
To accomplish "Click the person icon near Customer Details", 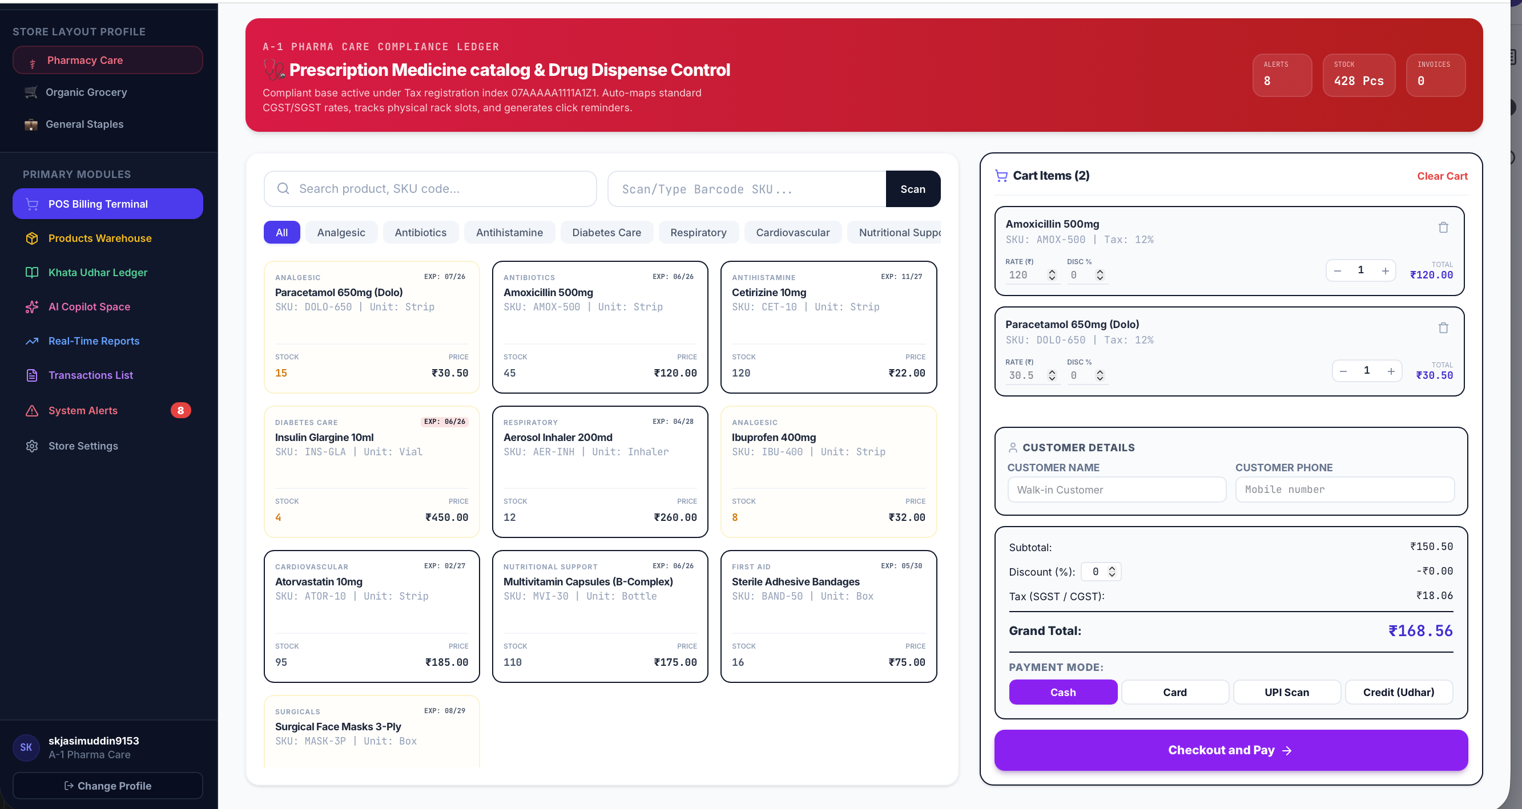I will tap(1013, 448).
